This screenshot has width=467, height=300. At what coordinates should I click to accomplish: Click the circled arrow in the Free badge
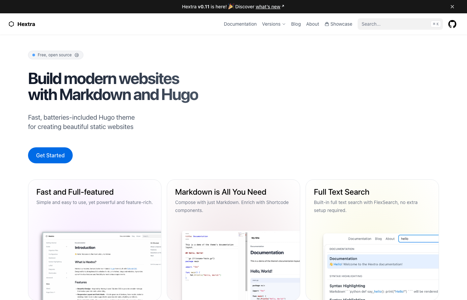tap(77, 55)
